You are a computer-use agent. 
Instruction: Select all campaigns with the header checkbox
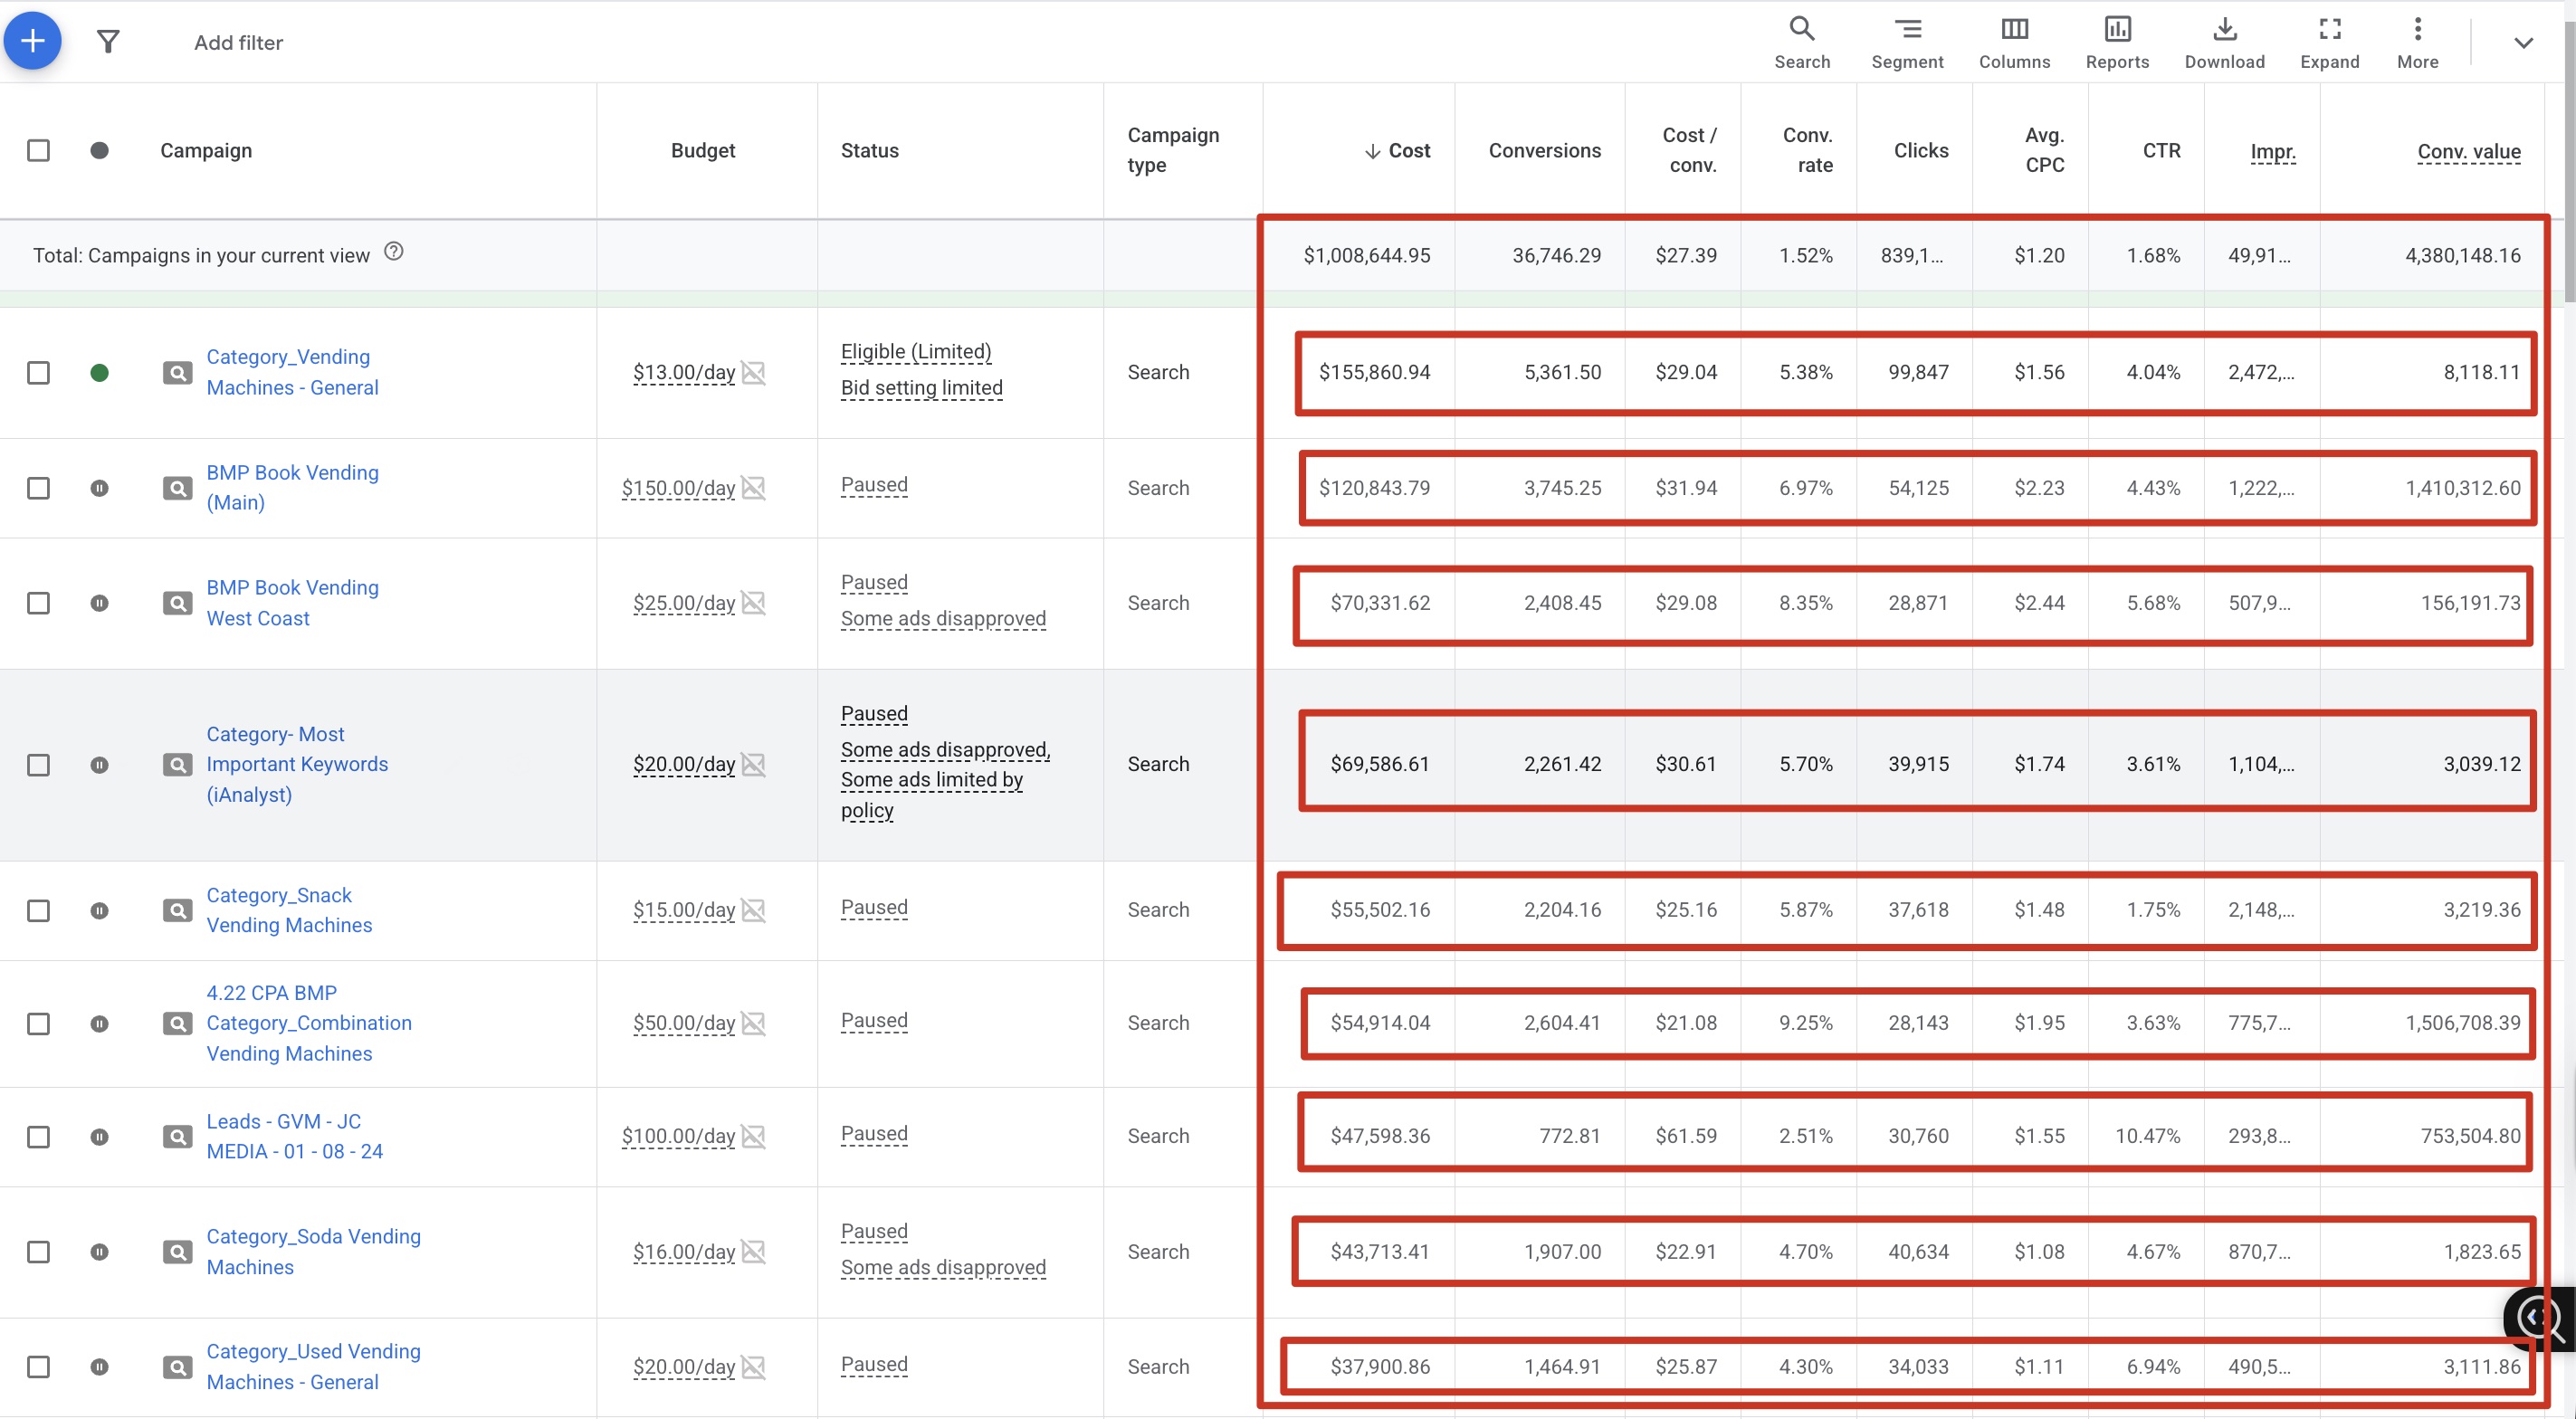[x=38, y=150]
